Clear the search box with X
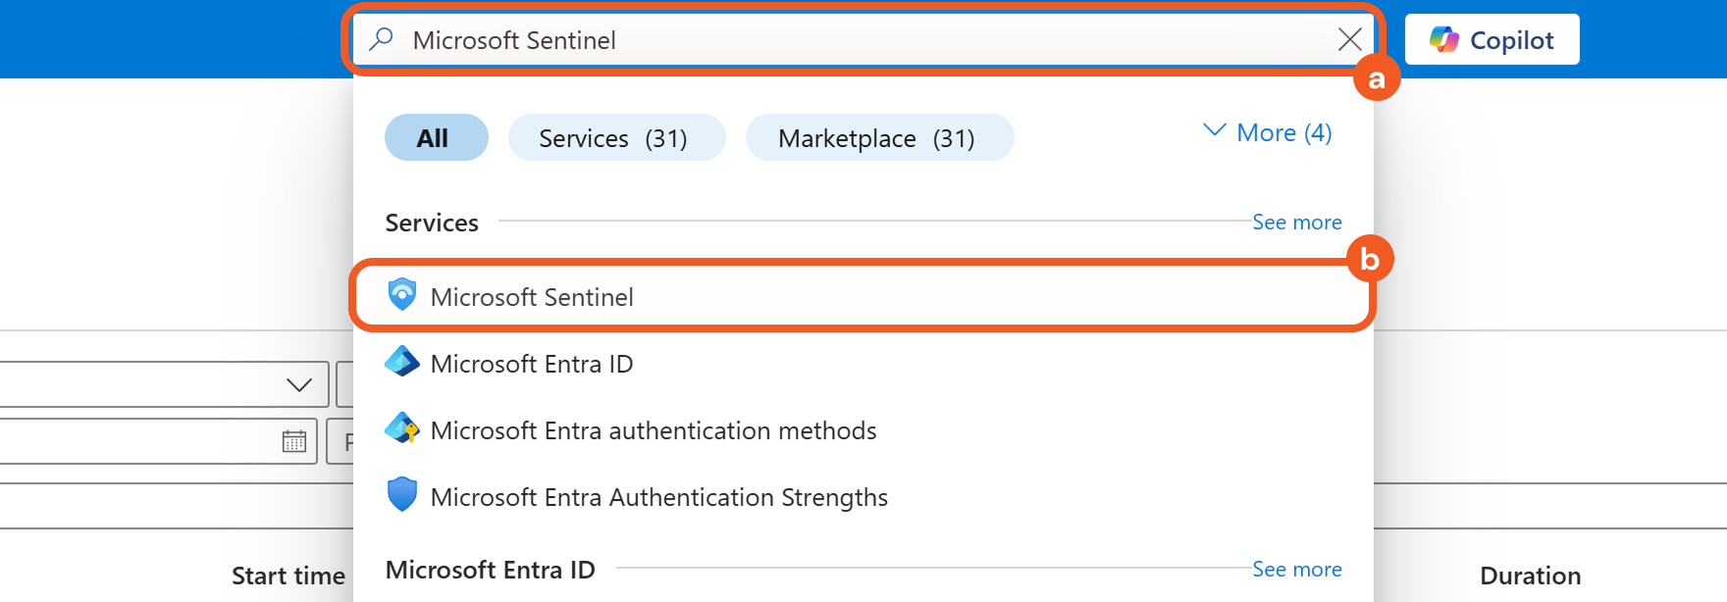 coord(1349,39)
